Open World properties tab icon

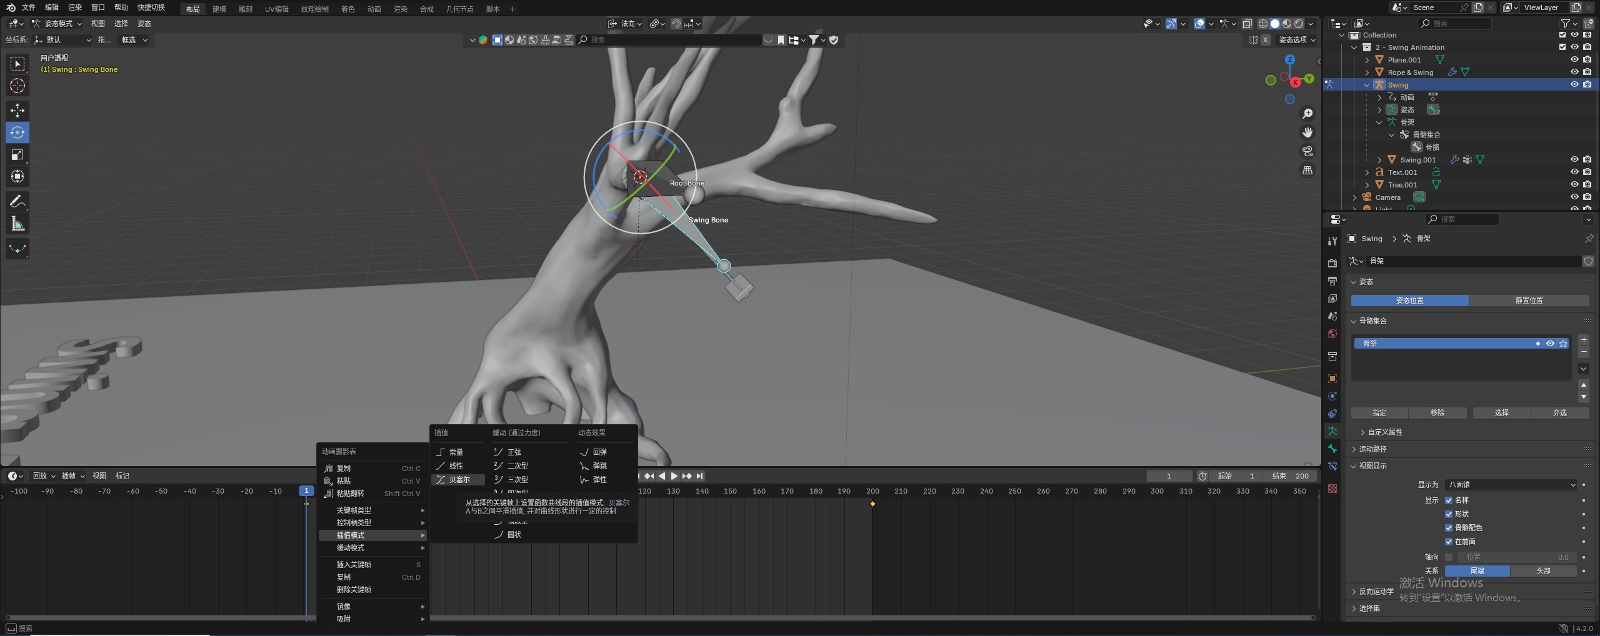(x=1332, y=334)
